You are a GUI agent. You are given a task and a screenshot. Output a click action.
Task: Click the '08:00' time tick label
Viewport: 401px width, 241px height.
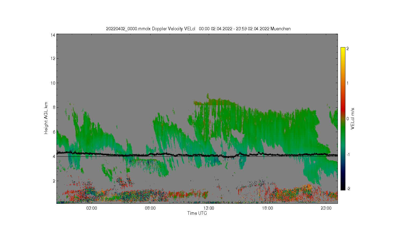[150, 208]
